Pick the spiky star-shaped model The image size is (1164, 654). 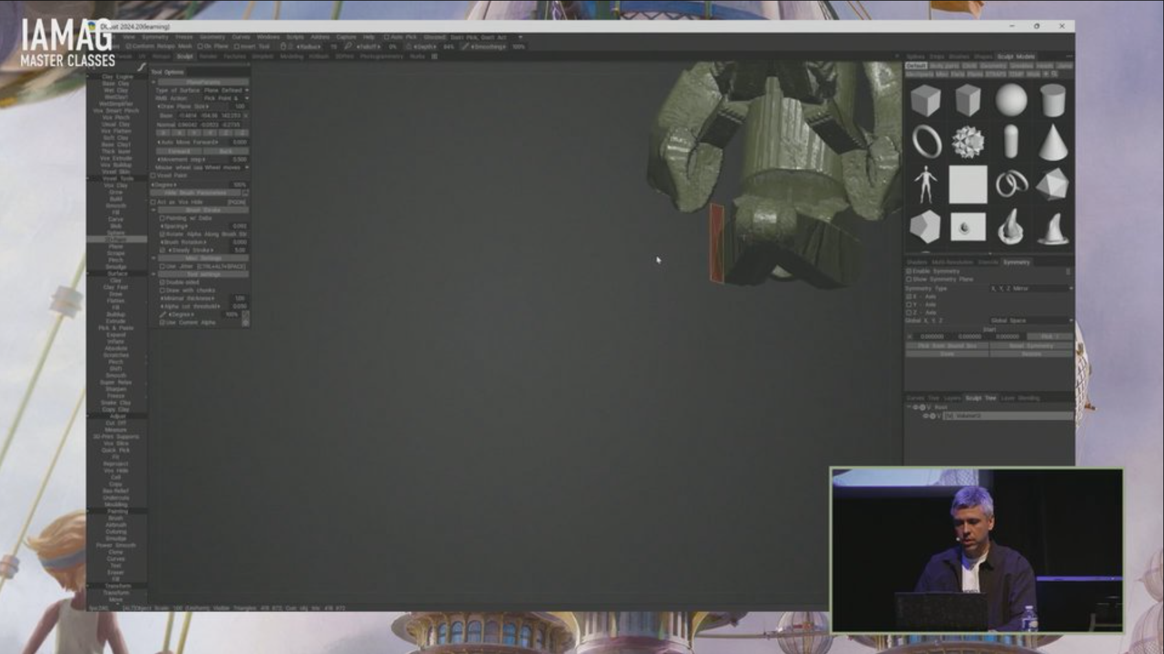pos(968,142)
